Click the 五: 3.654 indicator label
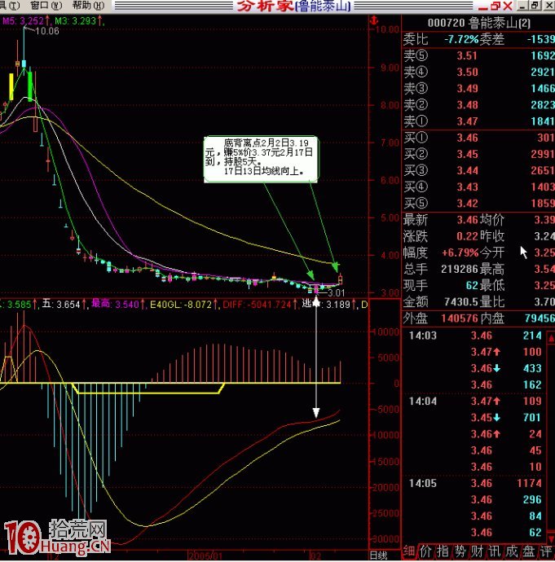Screen dimensions: 555x562 click(x=64, y=305)
